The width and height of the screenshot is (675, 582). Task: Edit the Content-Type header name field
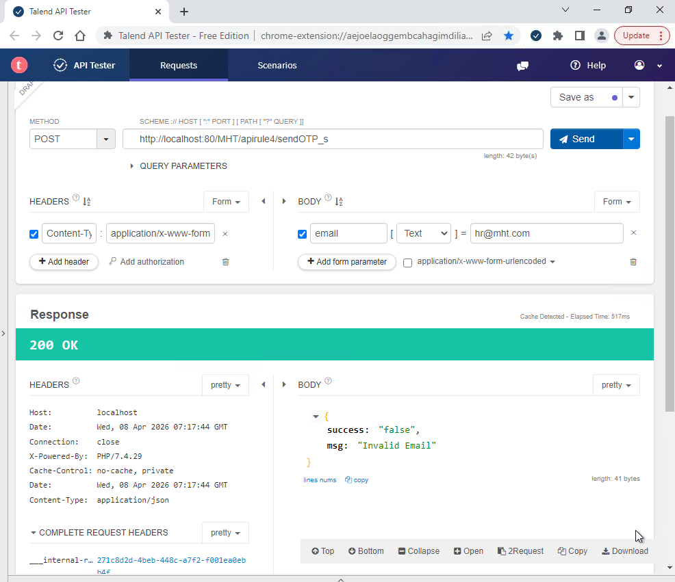coord(69,233)
